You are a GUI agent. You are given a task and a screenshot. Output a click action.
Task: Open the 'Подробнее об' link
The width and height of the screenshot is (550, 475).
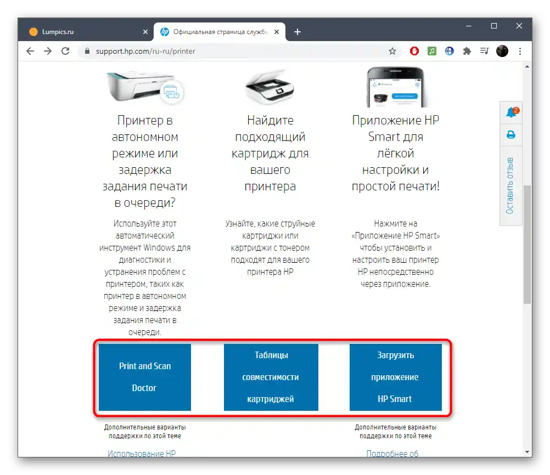click(x=392, y=453)
